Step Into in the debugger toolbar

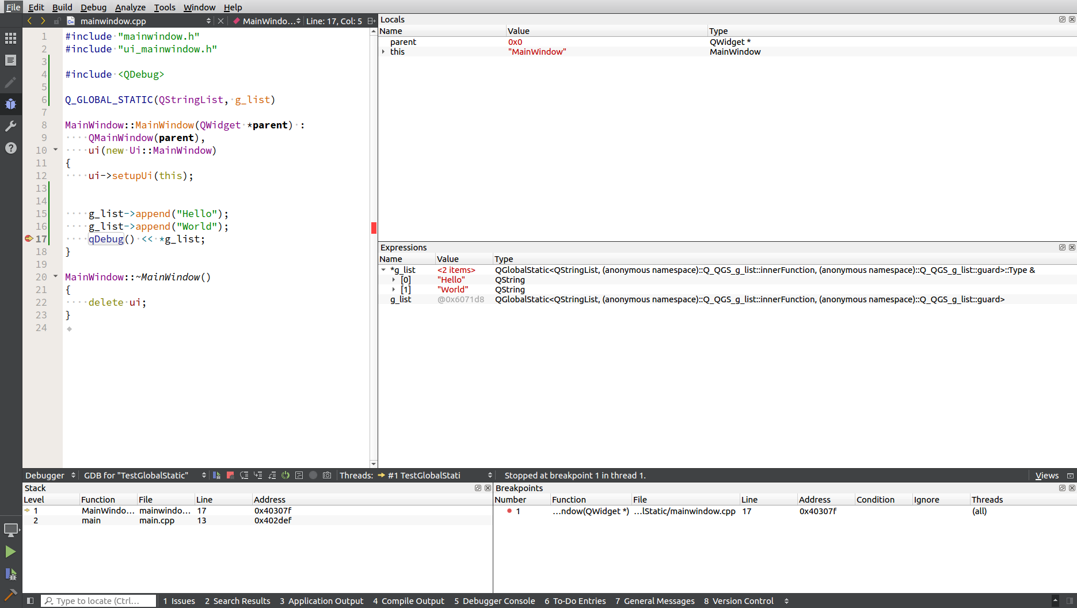258,475
